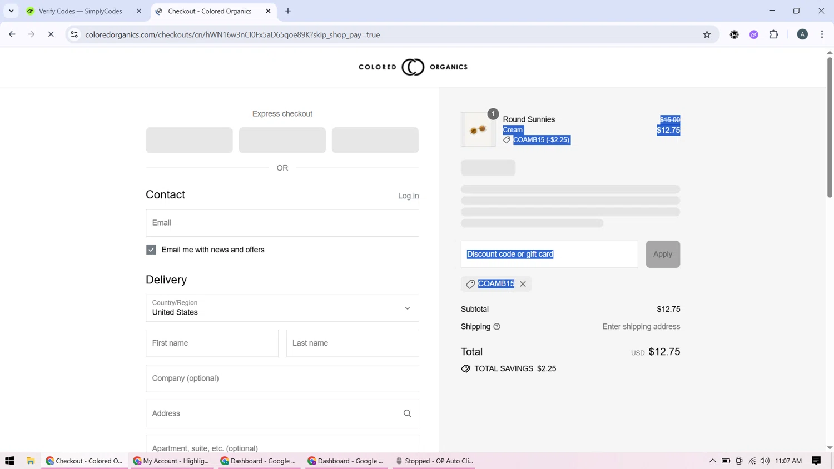Close the Verify Codes SimplyCodes tab
Image resolution: width=834 pixels, height=469 pixels.
click(x=139, y=11)
